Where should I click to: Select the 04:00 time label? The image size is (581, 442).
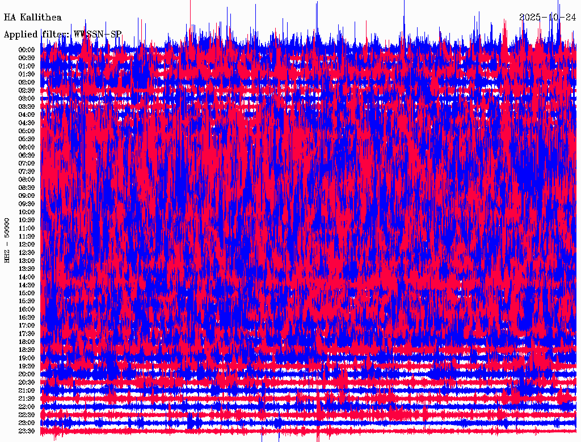pos(27,115)
